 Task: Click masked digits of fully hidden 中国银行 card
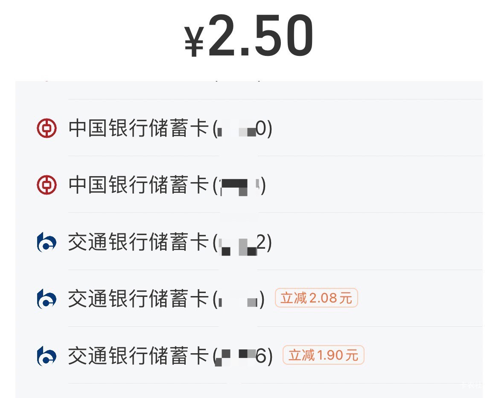pyautogui.click(x=239, y=186)
